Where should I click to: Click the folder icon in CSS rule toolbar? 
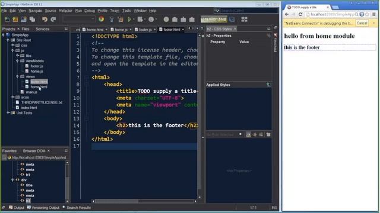(x=268, y=134)
